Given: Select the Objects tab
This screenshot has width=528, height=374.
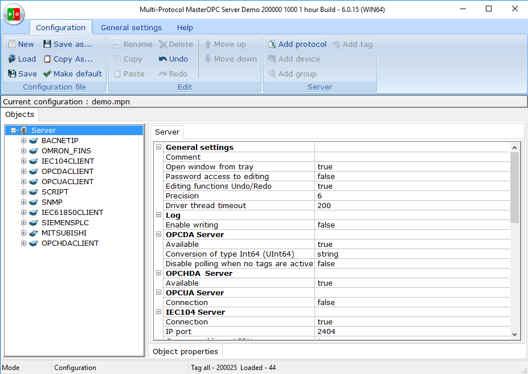Looking at the screenshot, I should [x=19, y=114].
